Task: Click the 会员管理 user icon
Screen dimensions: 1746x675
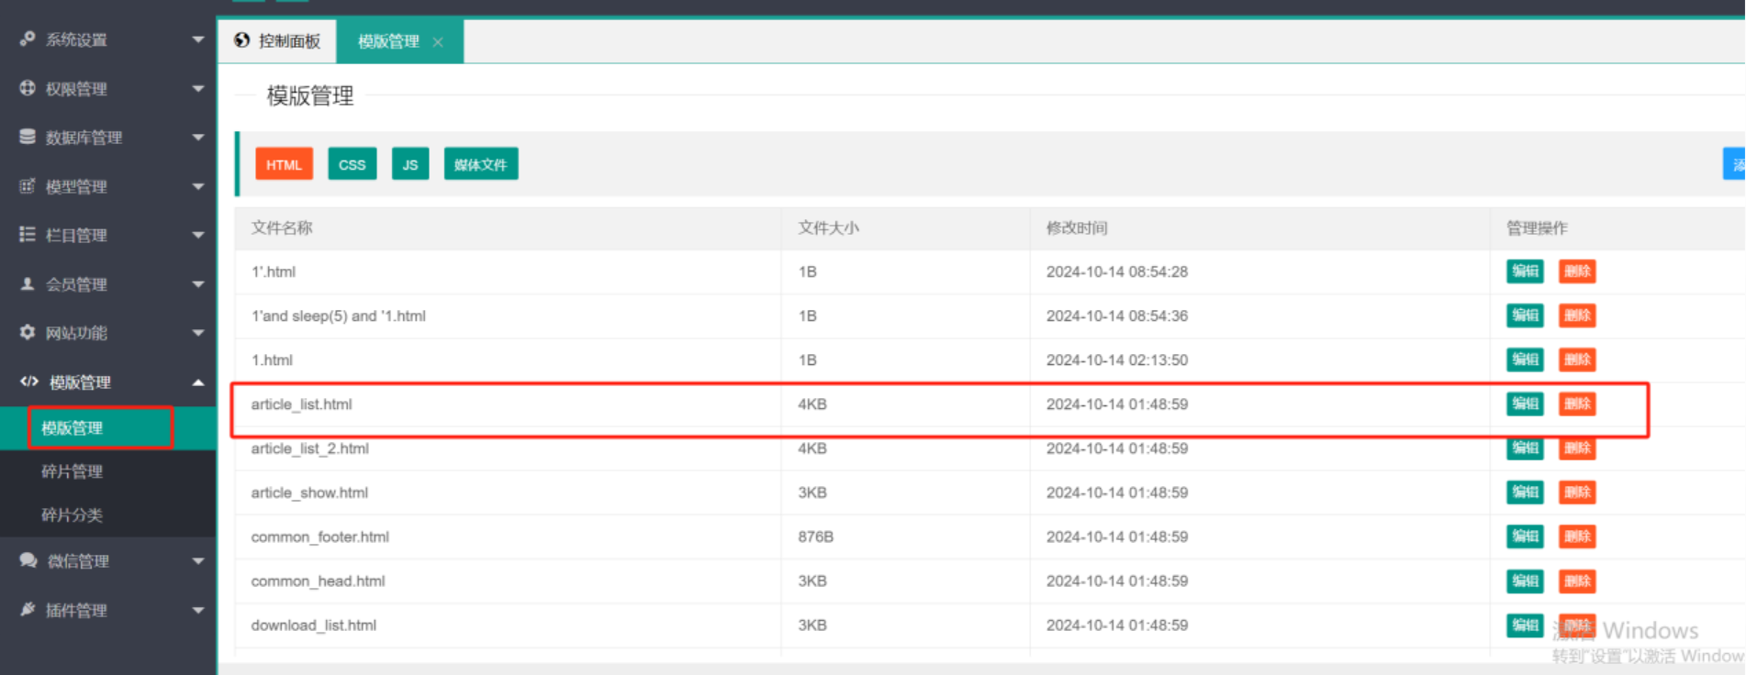Action: (x=28, y=283)
